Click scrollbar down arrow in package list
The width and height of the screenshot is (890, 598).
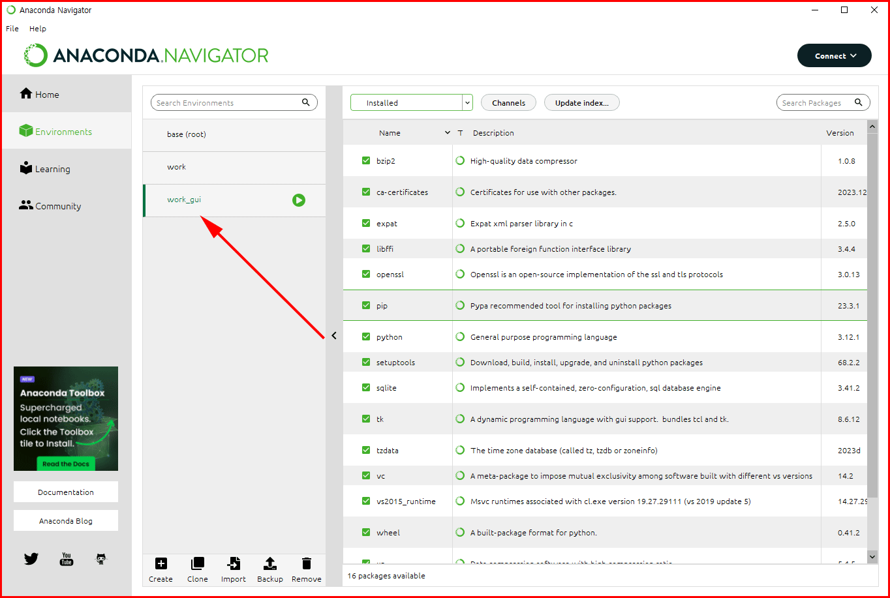tap(872, 556)
